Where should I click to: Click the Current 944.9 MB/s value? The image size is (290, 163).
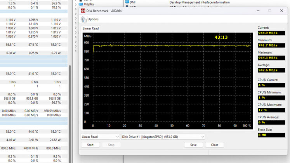point(271,33)
